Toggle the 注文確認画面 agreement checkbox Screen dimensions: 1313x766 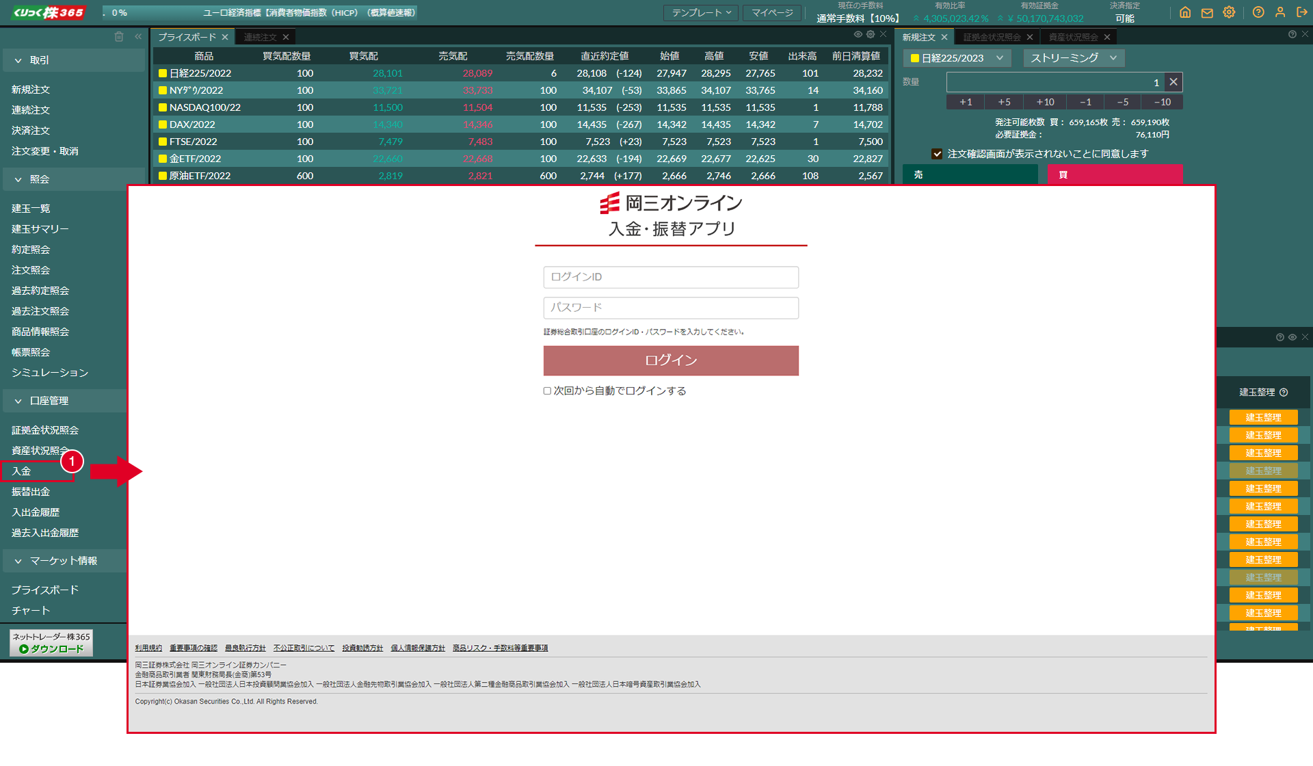937,154
